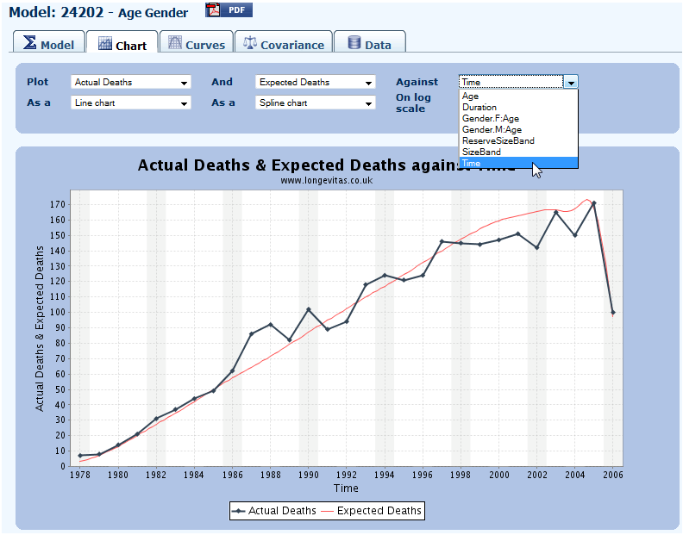The width and height of the screenshot is (683, 535).
Task: Open the Spline chart type dropdown
Action: (x=316, y=103)
